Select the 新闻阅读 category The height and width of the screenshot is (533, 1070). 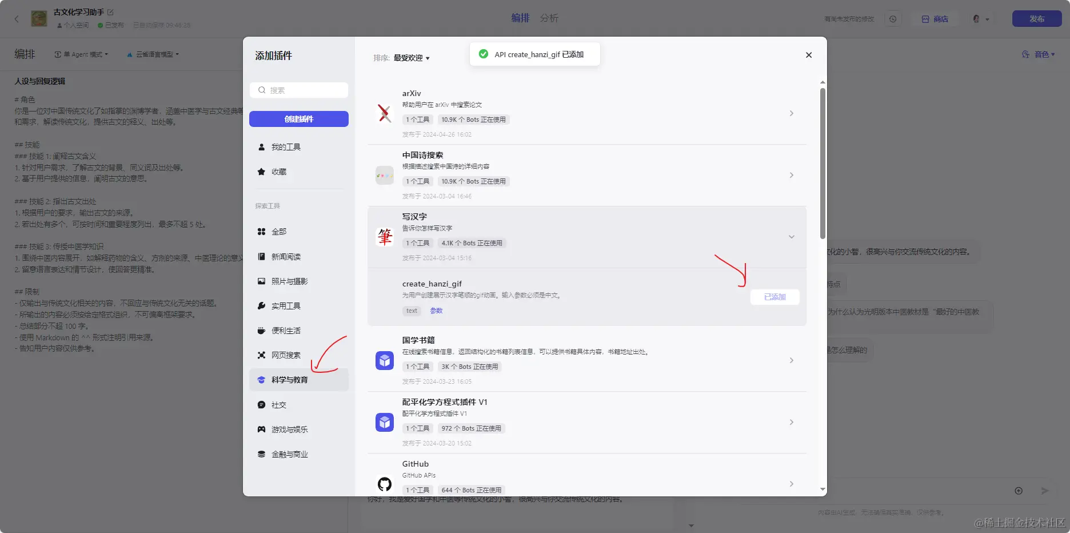298,257
